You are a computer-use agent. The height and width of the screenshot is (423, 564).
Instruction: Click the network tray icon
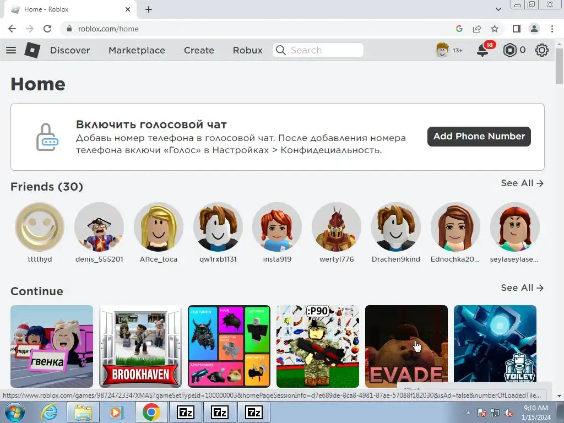(495, 413)
